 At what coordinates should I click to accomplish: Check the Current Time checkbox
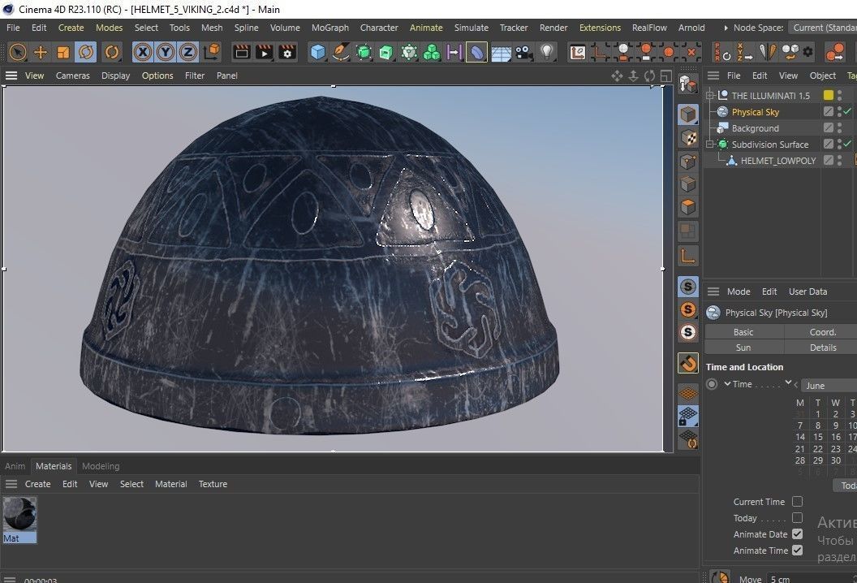(798, 502)
